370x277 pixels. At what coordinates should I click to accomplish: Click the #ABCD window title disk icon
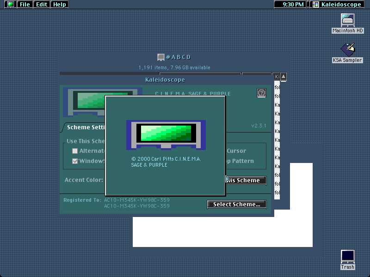(x=160, y=57)
